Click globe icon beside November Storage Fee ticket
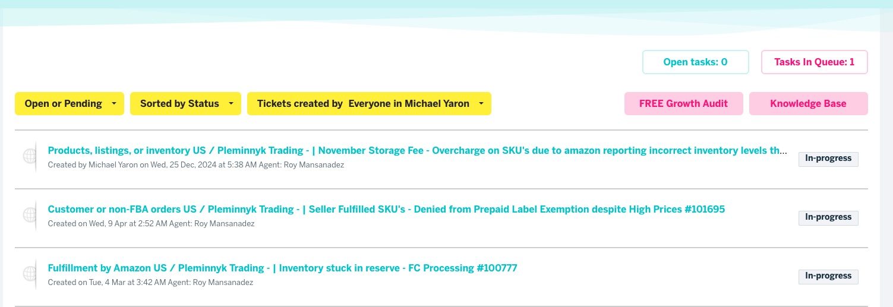The image size is (893, 307). click(x=30, y=156)
